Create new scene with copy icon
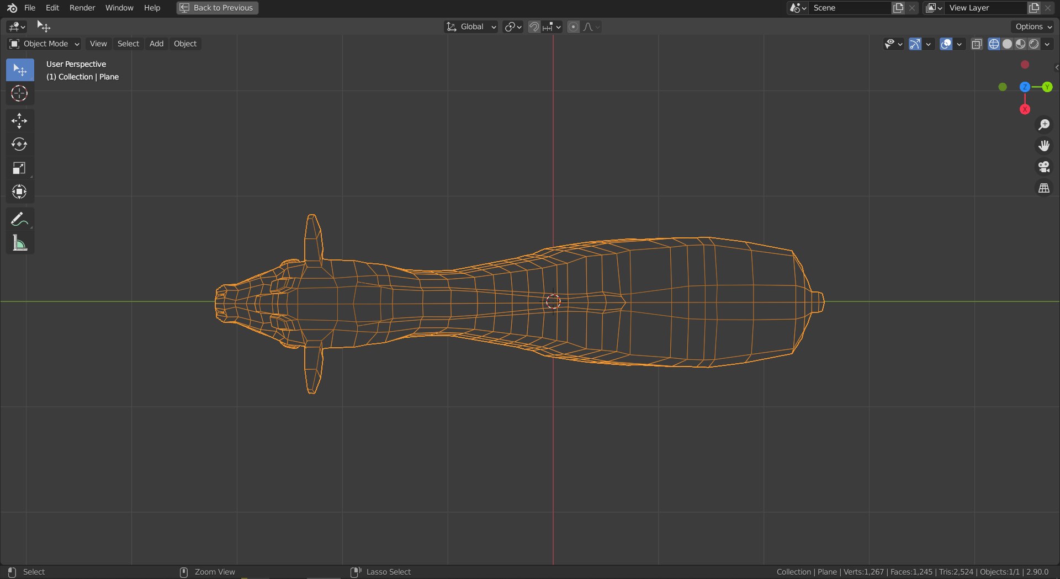This screenshot has width=1060, height=579. coord(898,8)
